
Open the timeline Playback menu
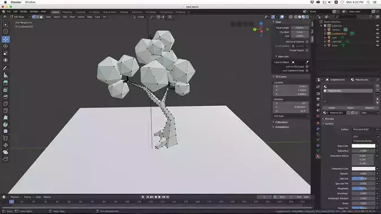click(x=15, y=197)
